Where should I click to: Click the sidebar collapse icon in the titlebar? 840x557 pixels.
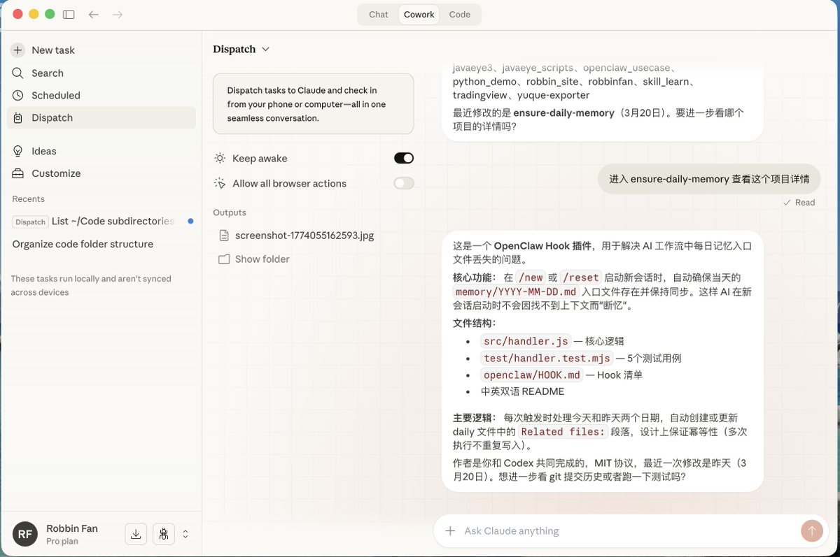[x=68, y=14]
